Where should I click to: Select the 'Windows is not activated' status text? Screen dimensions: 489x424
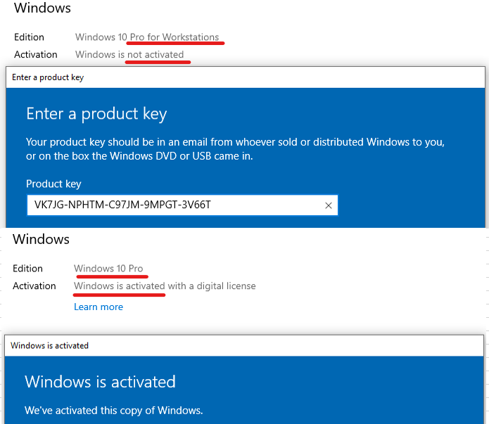click(129, 55)
